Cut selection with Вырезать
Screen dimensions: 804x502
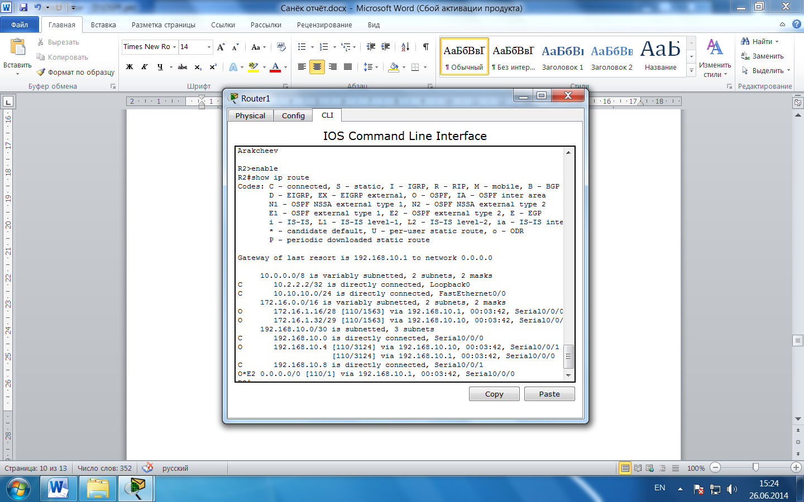[59, 42]
